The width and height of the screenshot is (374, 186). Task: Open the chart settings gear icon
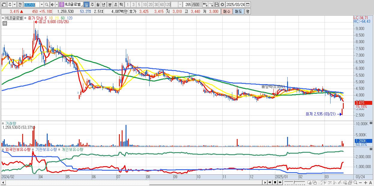click(222, 5)
